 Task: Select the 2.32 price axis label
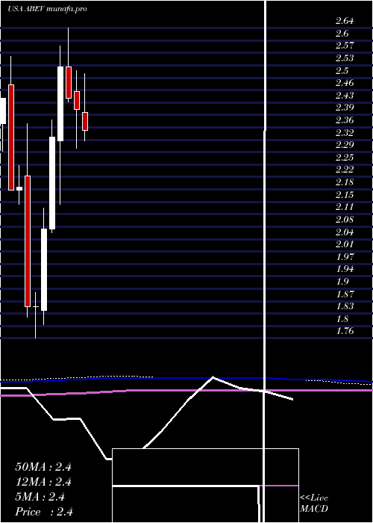coord(345,133)
